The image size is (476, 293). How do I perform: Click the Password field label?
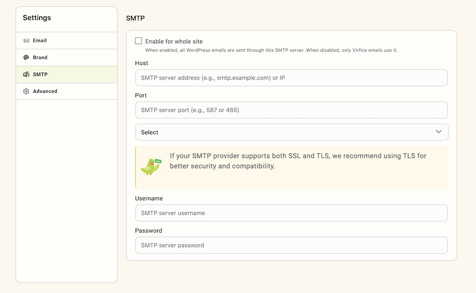(x=149, y=231)
